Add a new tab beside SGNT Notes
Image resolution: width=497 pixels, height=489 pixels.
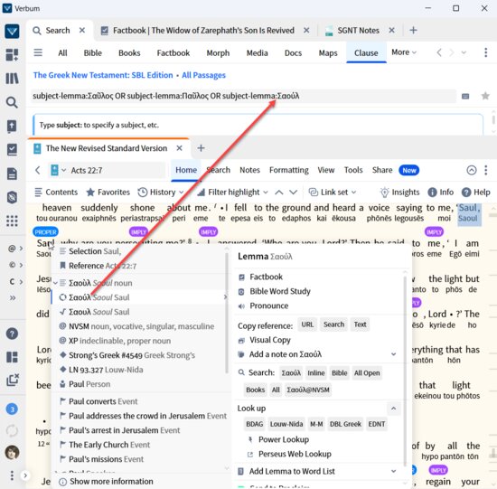(x=413, y=30)
